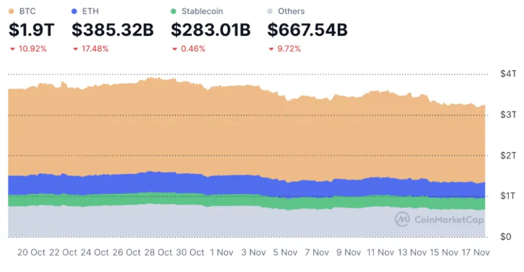The width and height of the screenshot is (524, 272).
Task: Click the 28 Oct date on x-axis
Action: pyautogui.click(x=157, y=253)
